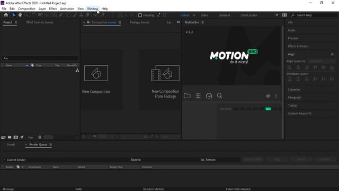Switch to the Render Queue tab
This screenshot has width=339, height=191.
[x=38, y=144]
